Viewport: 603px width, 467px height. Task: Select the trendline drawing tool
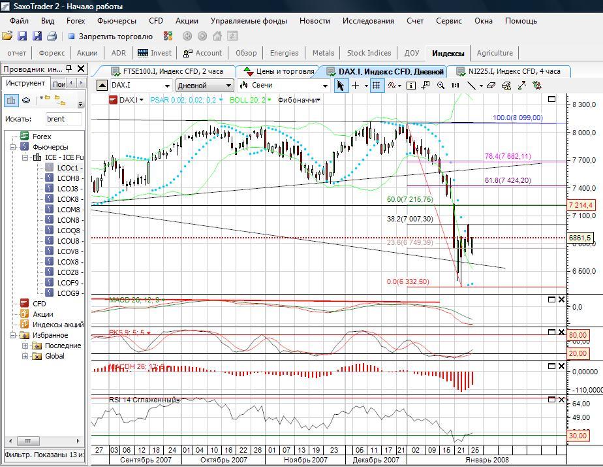coord(471,86)
